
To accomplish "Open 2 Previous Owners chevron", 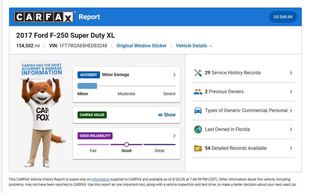I will [x=291, y=92].
